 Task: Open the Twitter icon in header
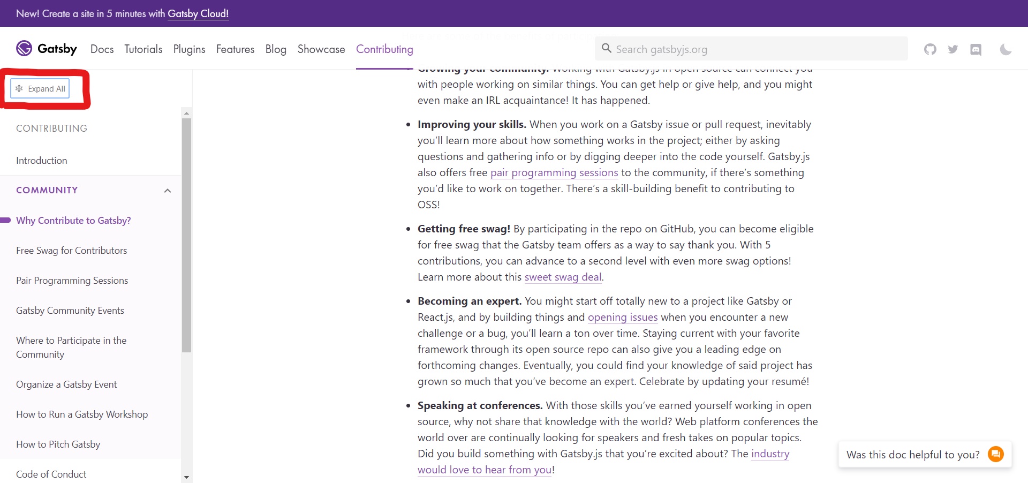coord(953,49)
